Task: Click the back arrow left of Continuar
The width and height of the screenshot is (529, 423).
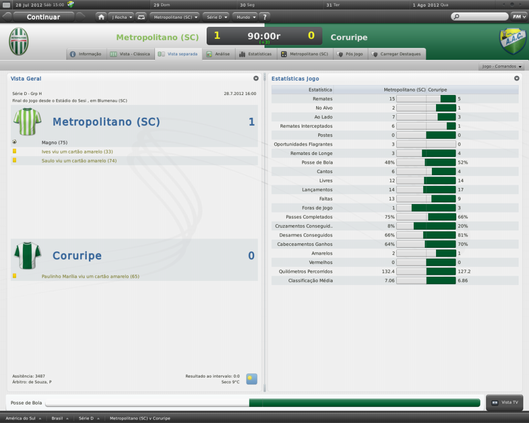Action: pos(6,17)
